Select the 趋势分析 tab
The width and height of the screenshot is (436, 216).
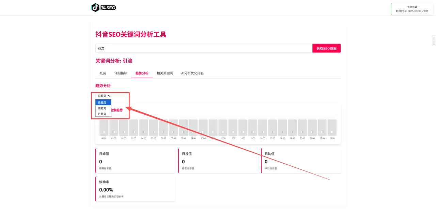(x=142, y=73)
